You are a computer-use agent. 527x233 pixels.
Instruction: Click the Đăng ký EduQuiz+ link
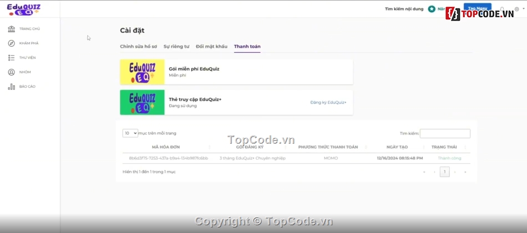point(328,103)
